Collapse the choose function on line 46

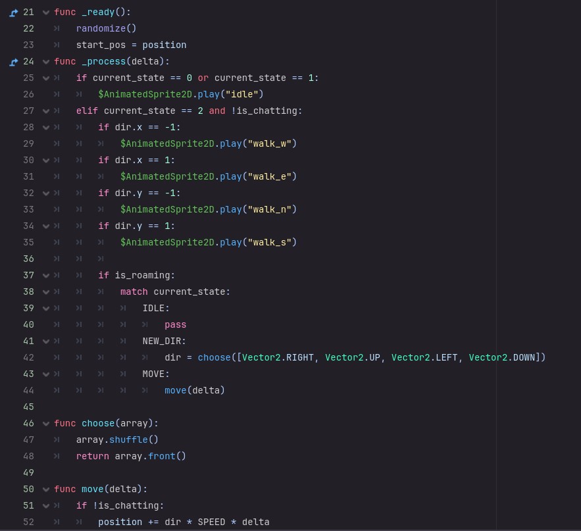tap(46, 424)
